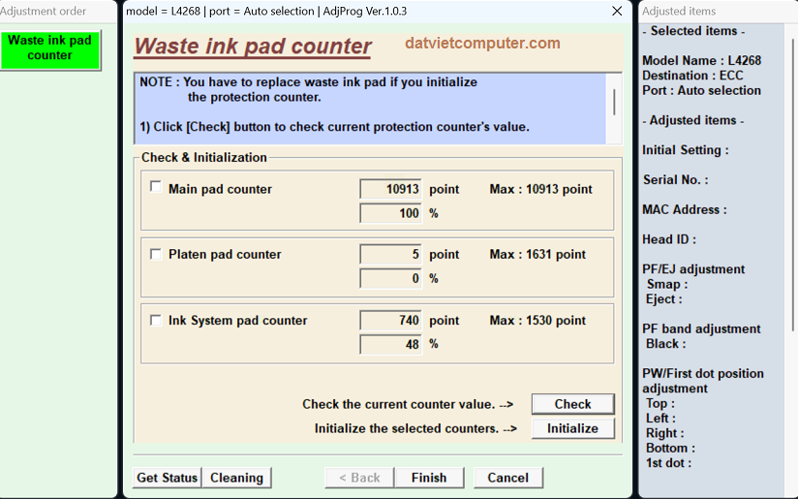Click the datvietcomputer.com text in the header
This screenshot has width=798, height=499.
click(482, 44)
